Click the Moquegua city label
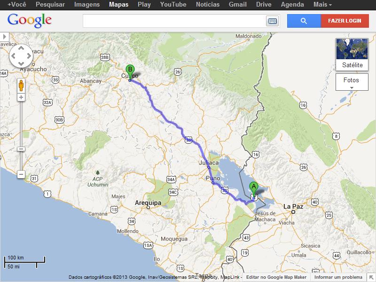The height and width of the screenshot is (282, 376). [174, 239]
